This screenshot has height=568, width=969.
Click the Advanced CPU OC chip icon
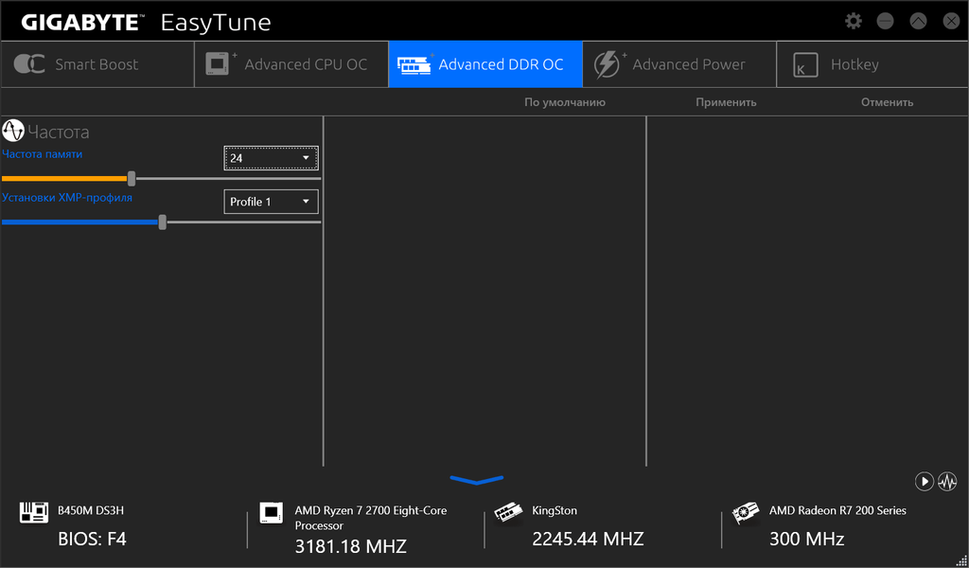click(x=221, y=64)
